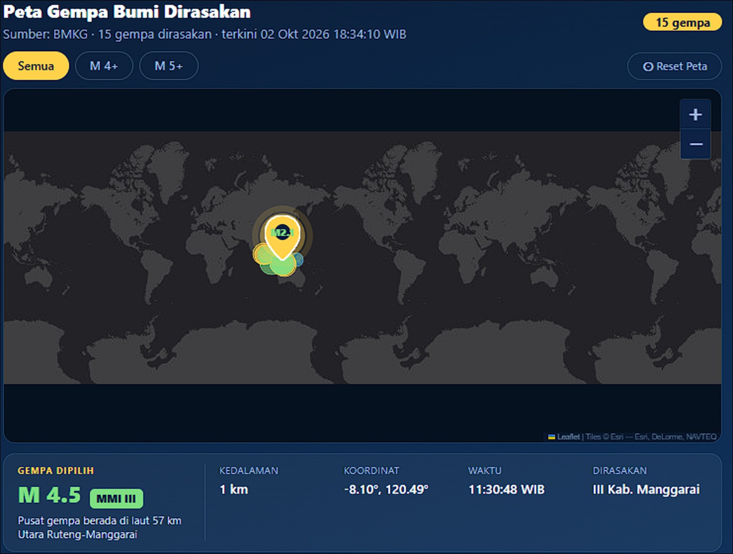This screenshot has height=554, width=733.
Task: Zoom in on the earthquake map
Action: click(695, 114)
